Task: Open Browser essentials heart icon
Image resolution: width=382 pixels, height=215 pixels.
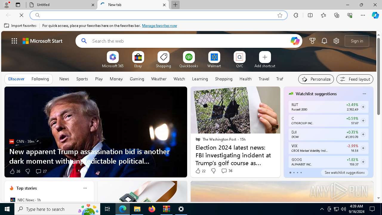Action: tap(350, 15)
